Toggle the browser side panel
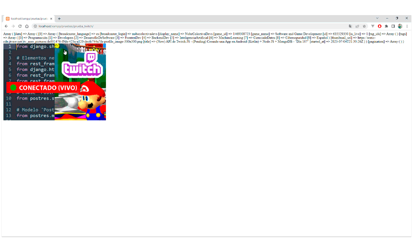 tap(393, 26)
